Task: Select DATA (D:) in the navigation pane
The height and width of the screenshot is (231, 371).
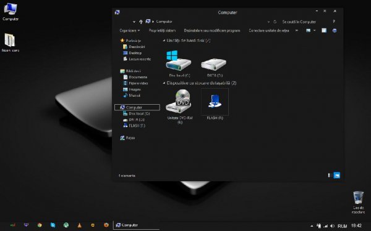Action: (134, 120)
